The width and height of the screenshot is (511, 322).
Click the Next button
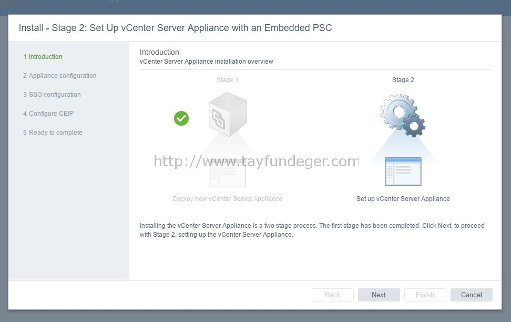[379, 295]
